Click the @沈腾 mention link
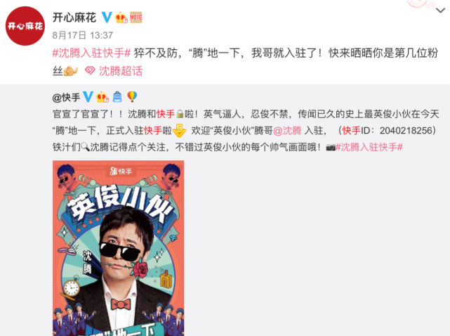Viewport: 450px width, 336px height. 287,131
